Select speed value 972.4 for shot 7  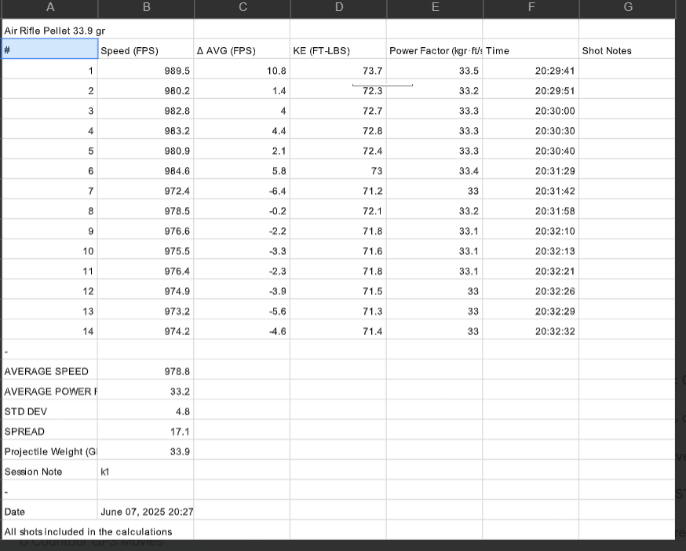point(146,191)
